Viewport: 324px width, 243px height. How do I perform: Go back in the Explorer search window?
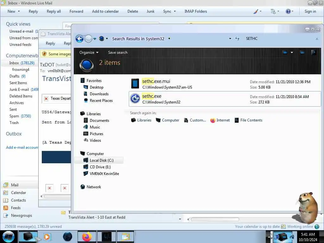tap(79, 39)
